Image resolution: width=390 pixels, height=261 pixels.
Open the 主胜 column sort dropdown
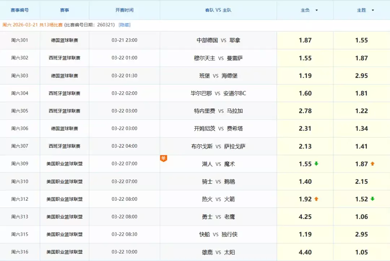pyautogui.click(x=374, y=10)
